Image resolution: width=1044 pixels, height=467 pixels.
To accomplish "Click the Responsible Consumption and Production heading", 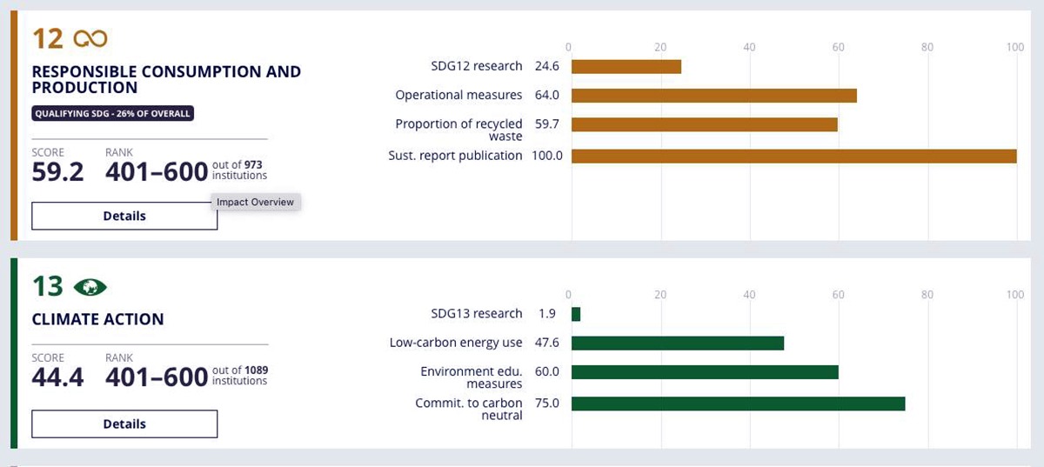I will click(166, 79).
